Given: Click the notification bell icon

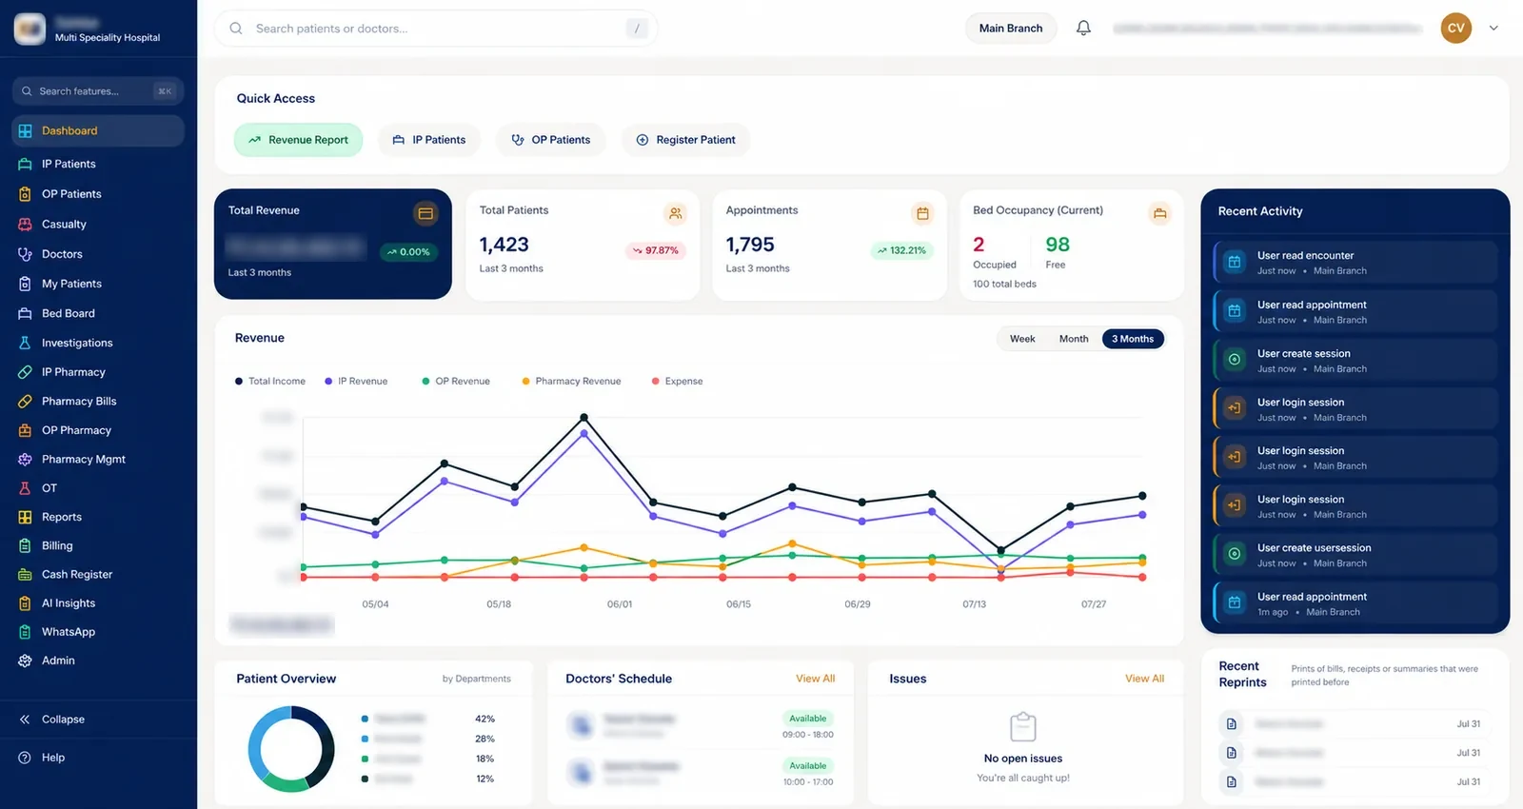Looking at the screenshot, I should pos(1083,29).
